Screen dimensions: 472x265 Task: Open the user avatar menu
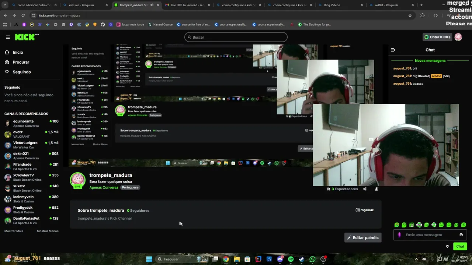pyautogui.click(x=458, y=37)
